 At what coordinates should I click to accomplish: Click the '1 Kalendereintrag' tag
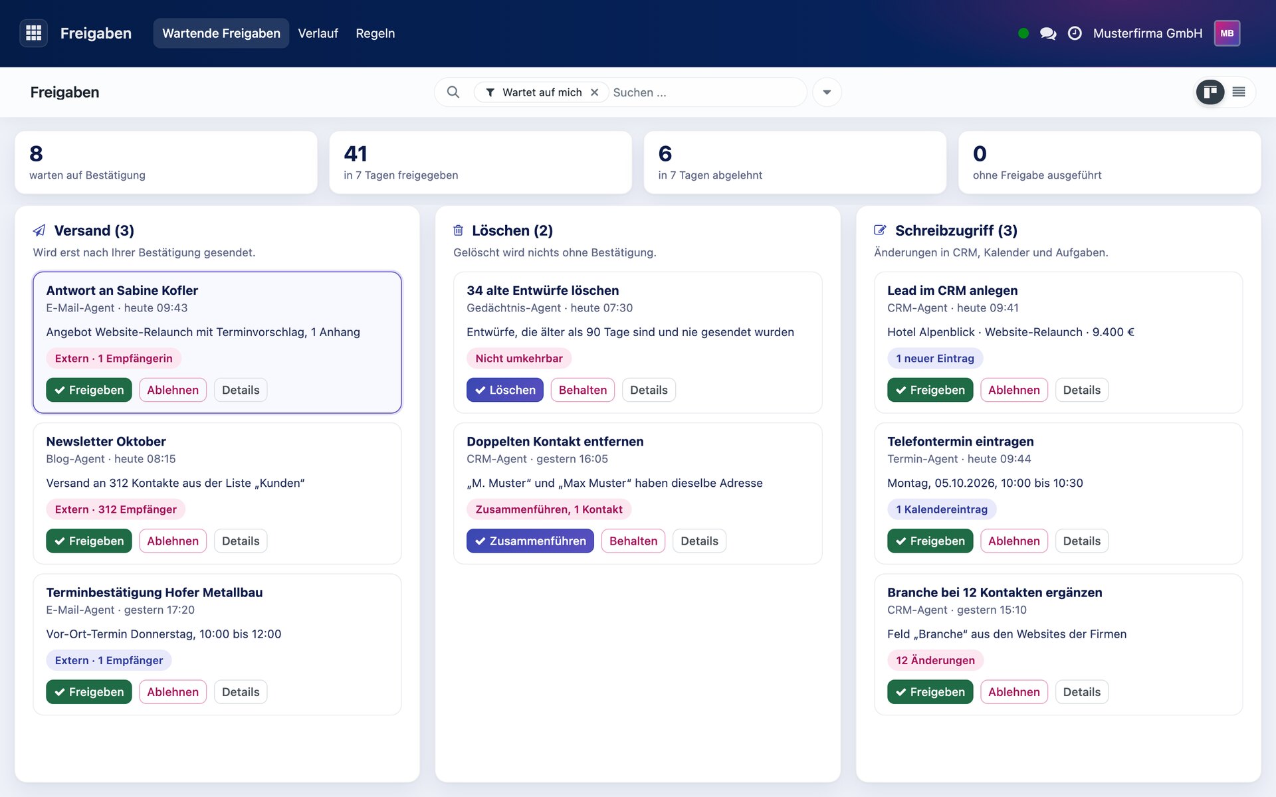942,509
